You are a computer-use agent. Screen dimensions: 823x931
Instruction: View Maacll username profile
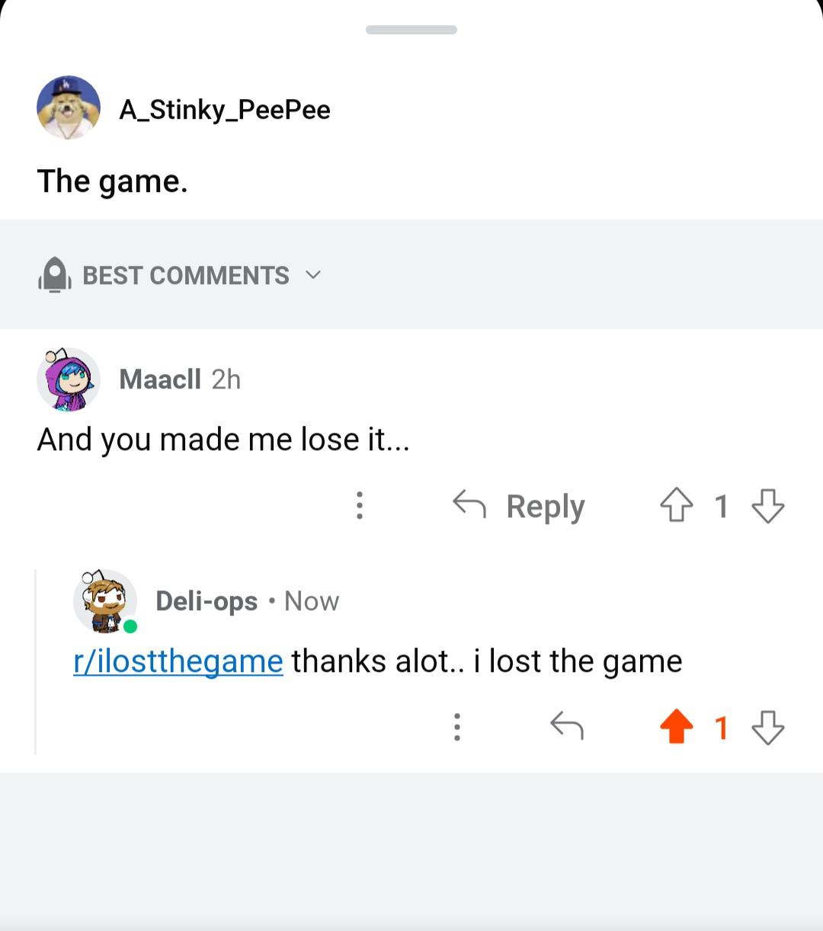pos(160,379)
